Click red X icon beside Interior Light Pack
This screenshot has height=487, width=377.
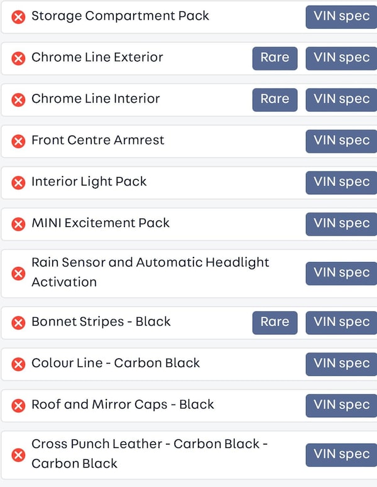[19, 183]
